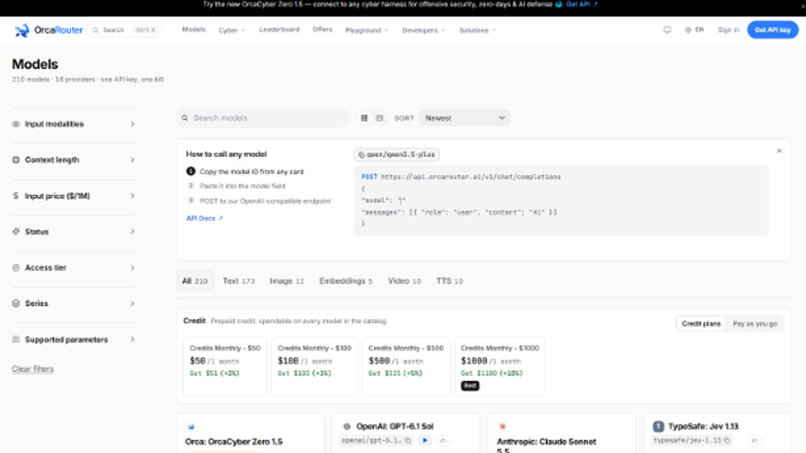806x453 pixels.
Task: Click the code icon on GPT-6.1 Sol card
Action: pos(442,440)
